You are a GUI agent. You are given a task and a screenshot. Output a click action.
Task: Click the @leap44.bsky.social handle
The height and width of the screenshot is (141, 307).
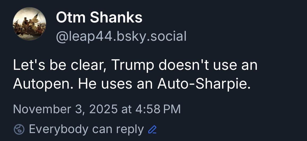coord(121,36)
